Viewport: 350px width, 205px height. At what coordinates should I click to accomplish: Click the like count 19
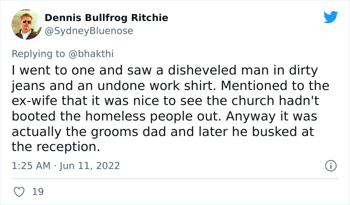[x=37, y=191]
